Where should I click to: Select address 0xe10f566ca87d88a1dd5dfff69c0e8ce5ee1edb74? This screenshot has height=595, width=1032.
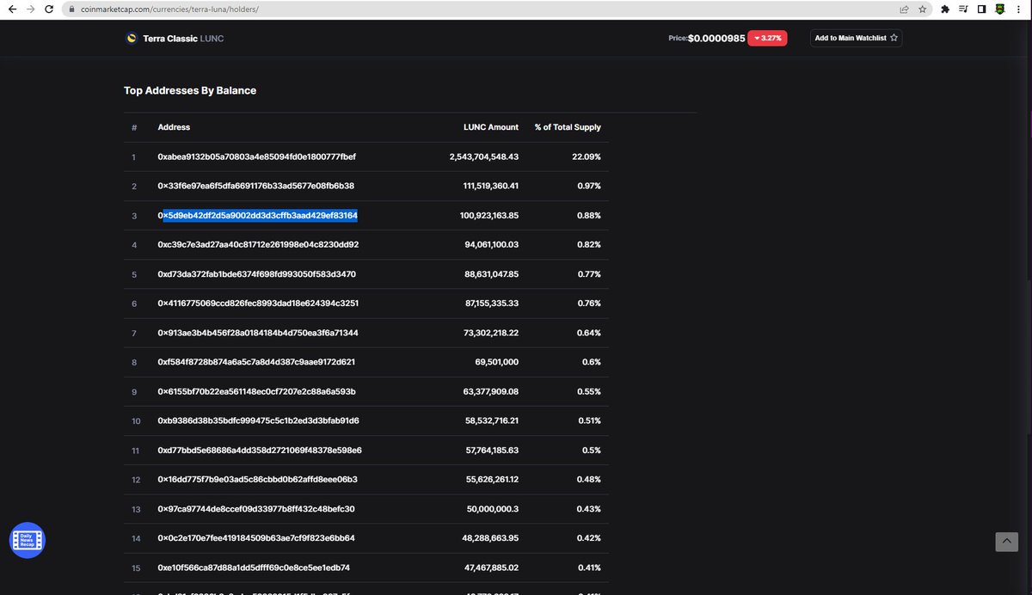click(254, 567)
